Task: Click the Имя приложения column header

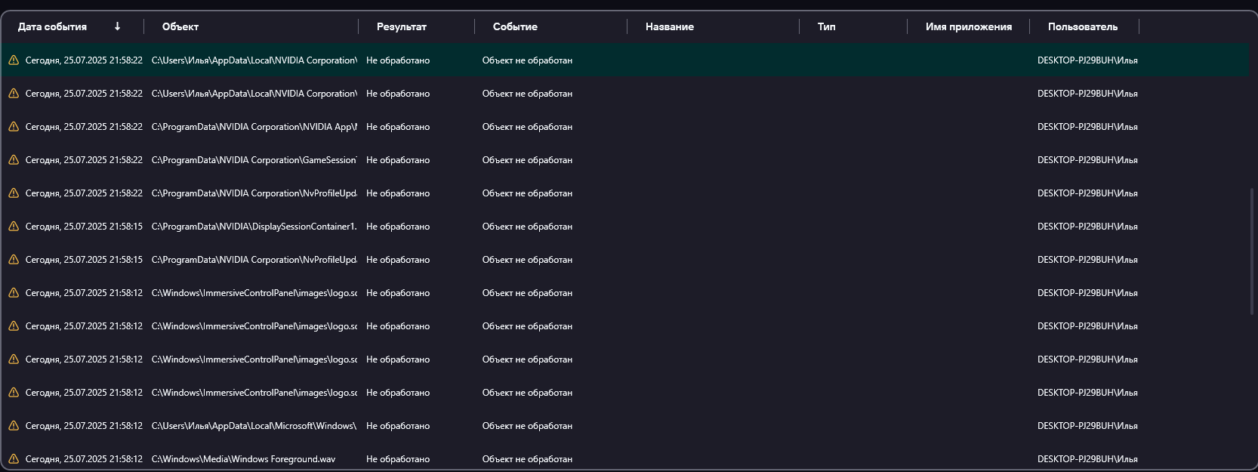Action: tap(968, 26)
